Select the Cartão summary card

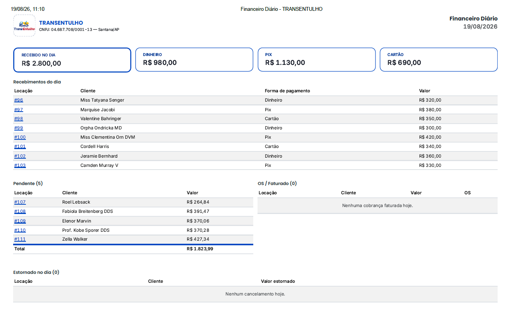point(439,59)
